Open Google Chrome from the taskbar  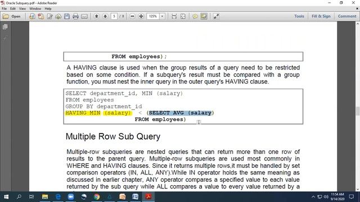[x=97, y=197]
